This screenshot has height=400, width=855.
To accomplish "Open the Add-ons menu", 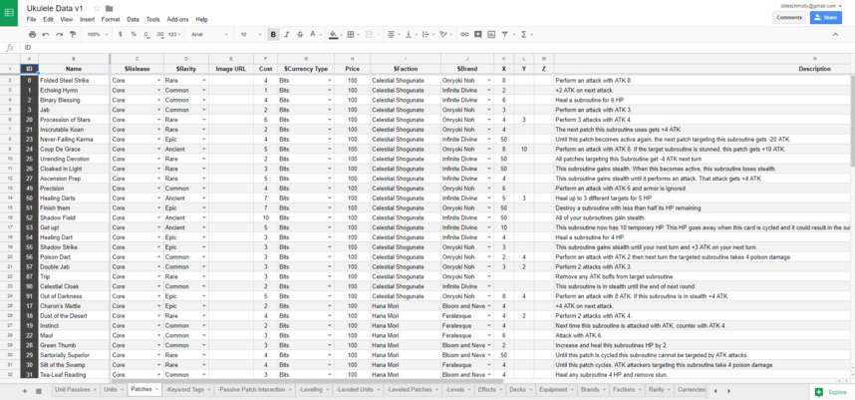I will 177,19.
